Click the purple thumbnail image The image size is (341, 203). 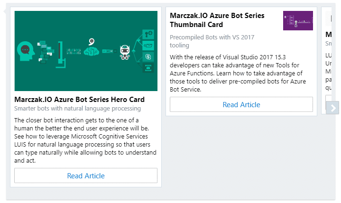[298, 21]
